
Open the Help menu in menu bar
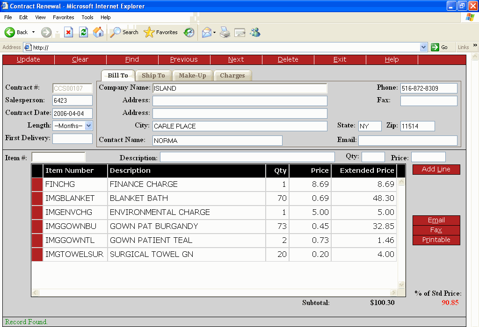106,17
